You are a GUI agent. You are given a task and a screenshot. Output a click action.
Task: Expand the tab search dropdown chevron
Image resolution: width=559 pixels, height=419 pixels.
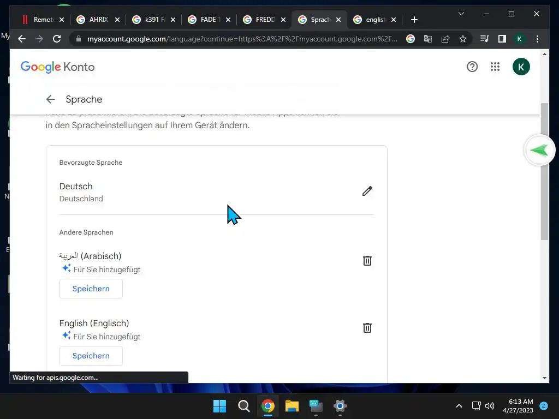461,14
